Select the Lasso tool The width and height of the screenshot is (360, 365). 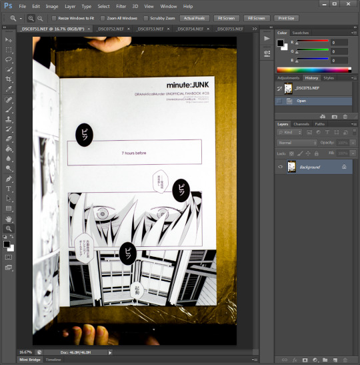click(x=9, y=59)
